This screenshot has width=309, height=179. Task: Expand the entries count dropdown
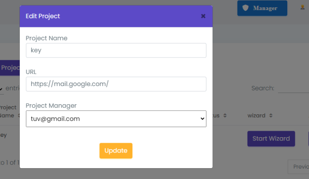(x=2, y=89)
